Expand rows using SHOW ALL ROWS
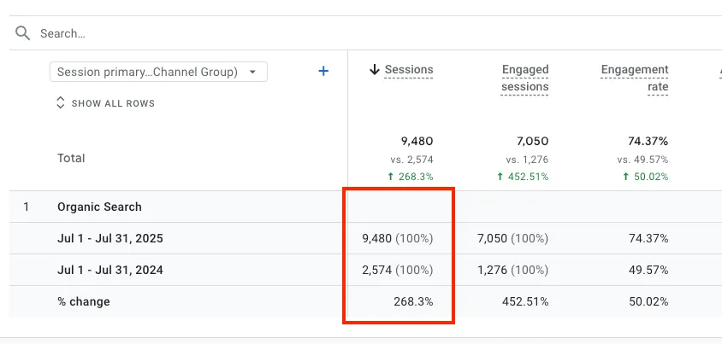Screen dimensions: 722x344 [x=105, y=103]
